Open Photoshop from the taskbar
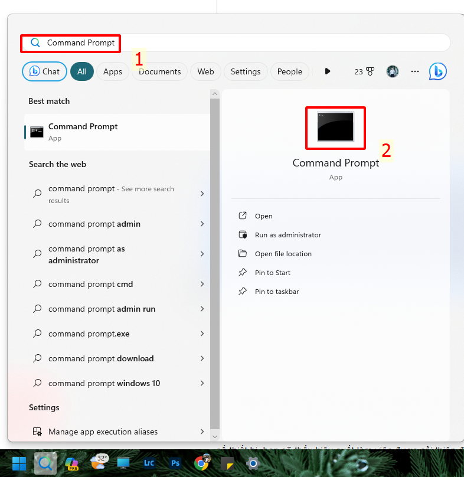Viewport: 464px width, 477px height. (175, 463)
